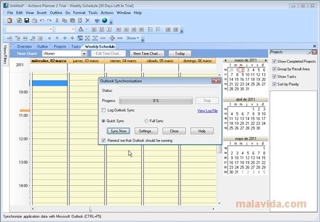Open help via the question mark icon
The height and width of the screenshot is (222, 320).
pyautogui.click(x=97, y=20)
